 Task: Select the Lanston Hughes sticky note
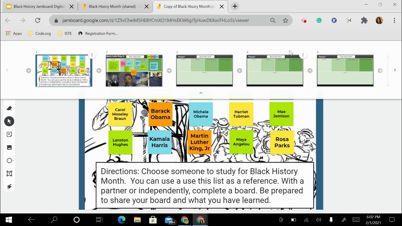click(120, 142)
